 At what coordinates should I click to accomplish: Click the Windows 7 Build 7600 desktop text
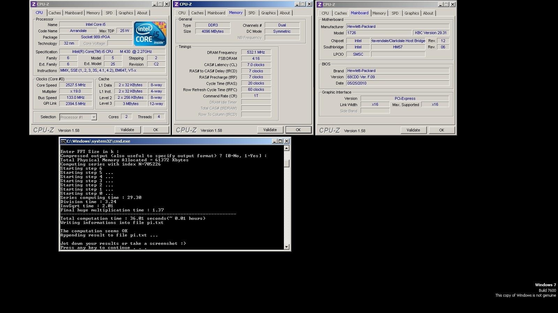coord(546,288)
